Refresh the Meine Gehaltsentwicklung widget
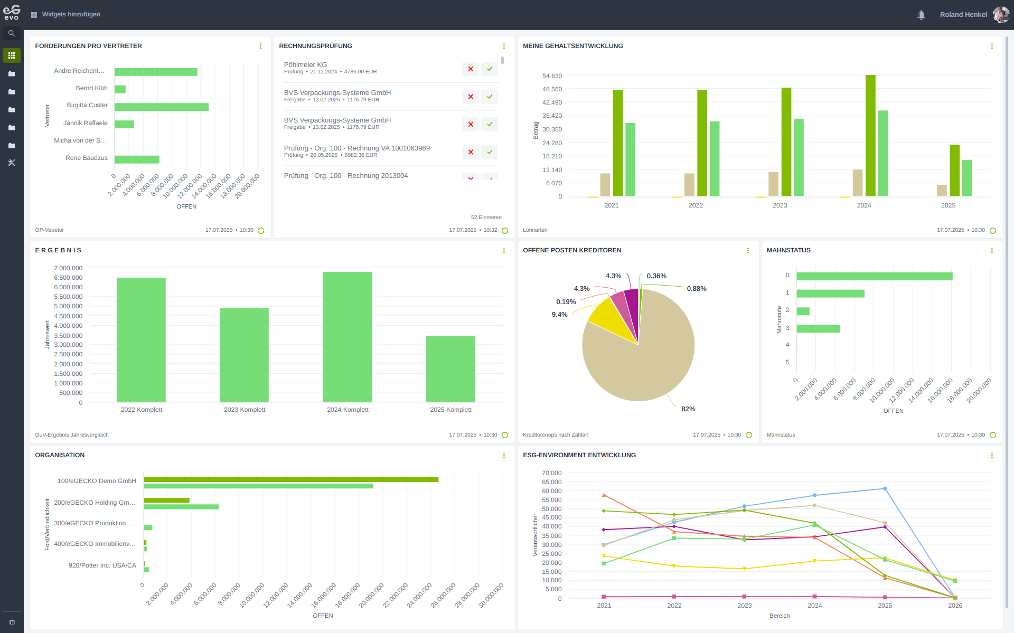The image size is (1014, 633). 993,231
